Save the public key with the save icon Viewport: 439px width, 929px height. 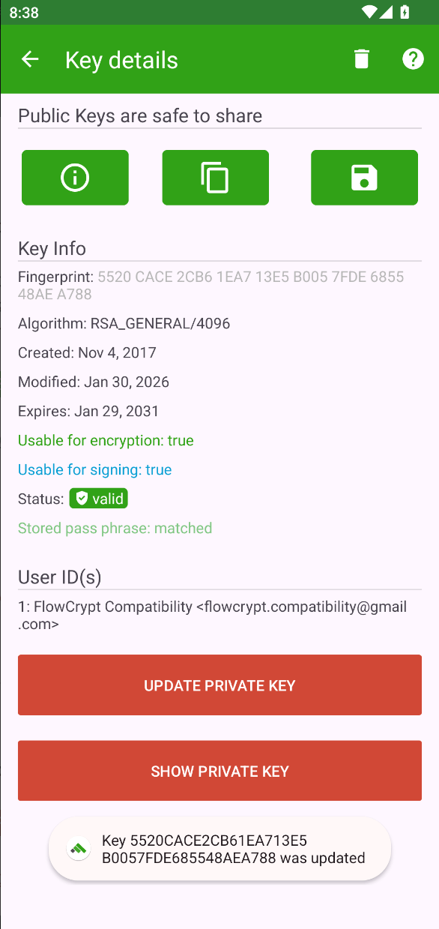tap(364, 177)
